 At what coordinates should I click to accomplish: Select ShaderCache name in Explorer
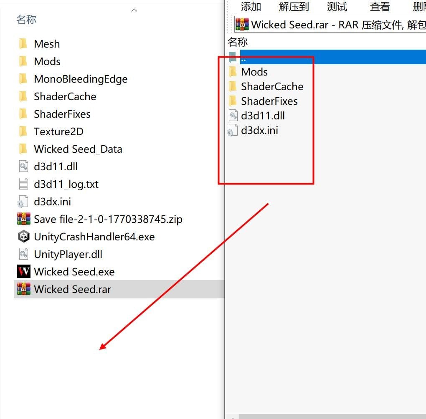[x=65, y=96]
